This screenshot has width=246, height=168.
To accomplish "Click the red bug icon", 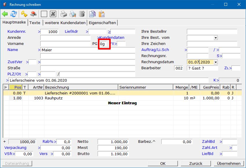I will (33, 14).
